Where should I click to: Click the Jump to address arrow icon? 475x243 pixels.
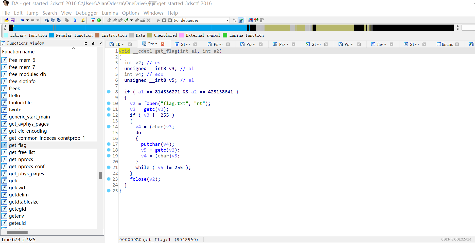[x=75, y=20]
